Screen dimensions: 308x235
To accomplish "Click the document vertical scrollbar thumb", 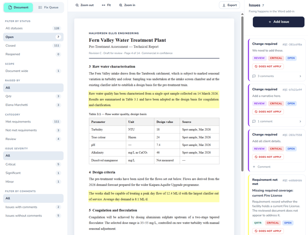I will [242, 94].
